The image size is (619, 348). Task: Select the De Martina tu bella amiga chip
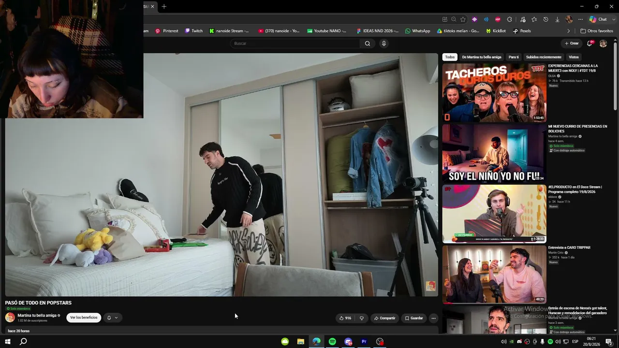[x=482, y=57]
